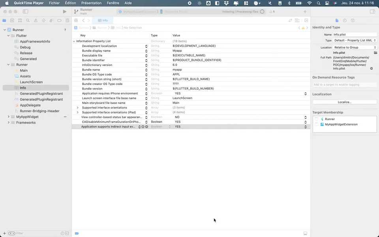Open the Breakpoint navigator icon

pos(59,21)
